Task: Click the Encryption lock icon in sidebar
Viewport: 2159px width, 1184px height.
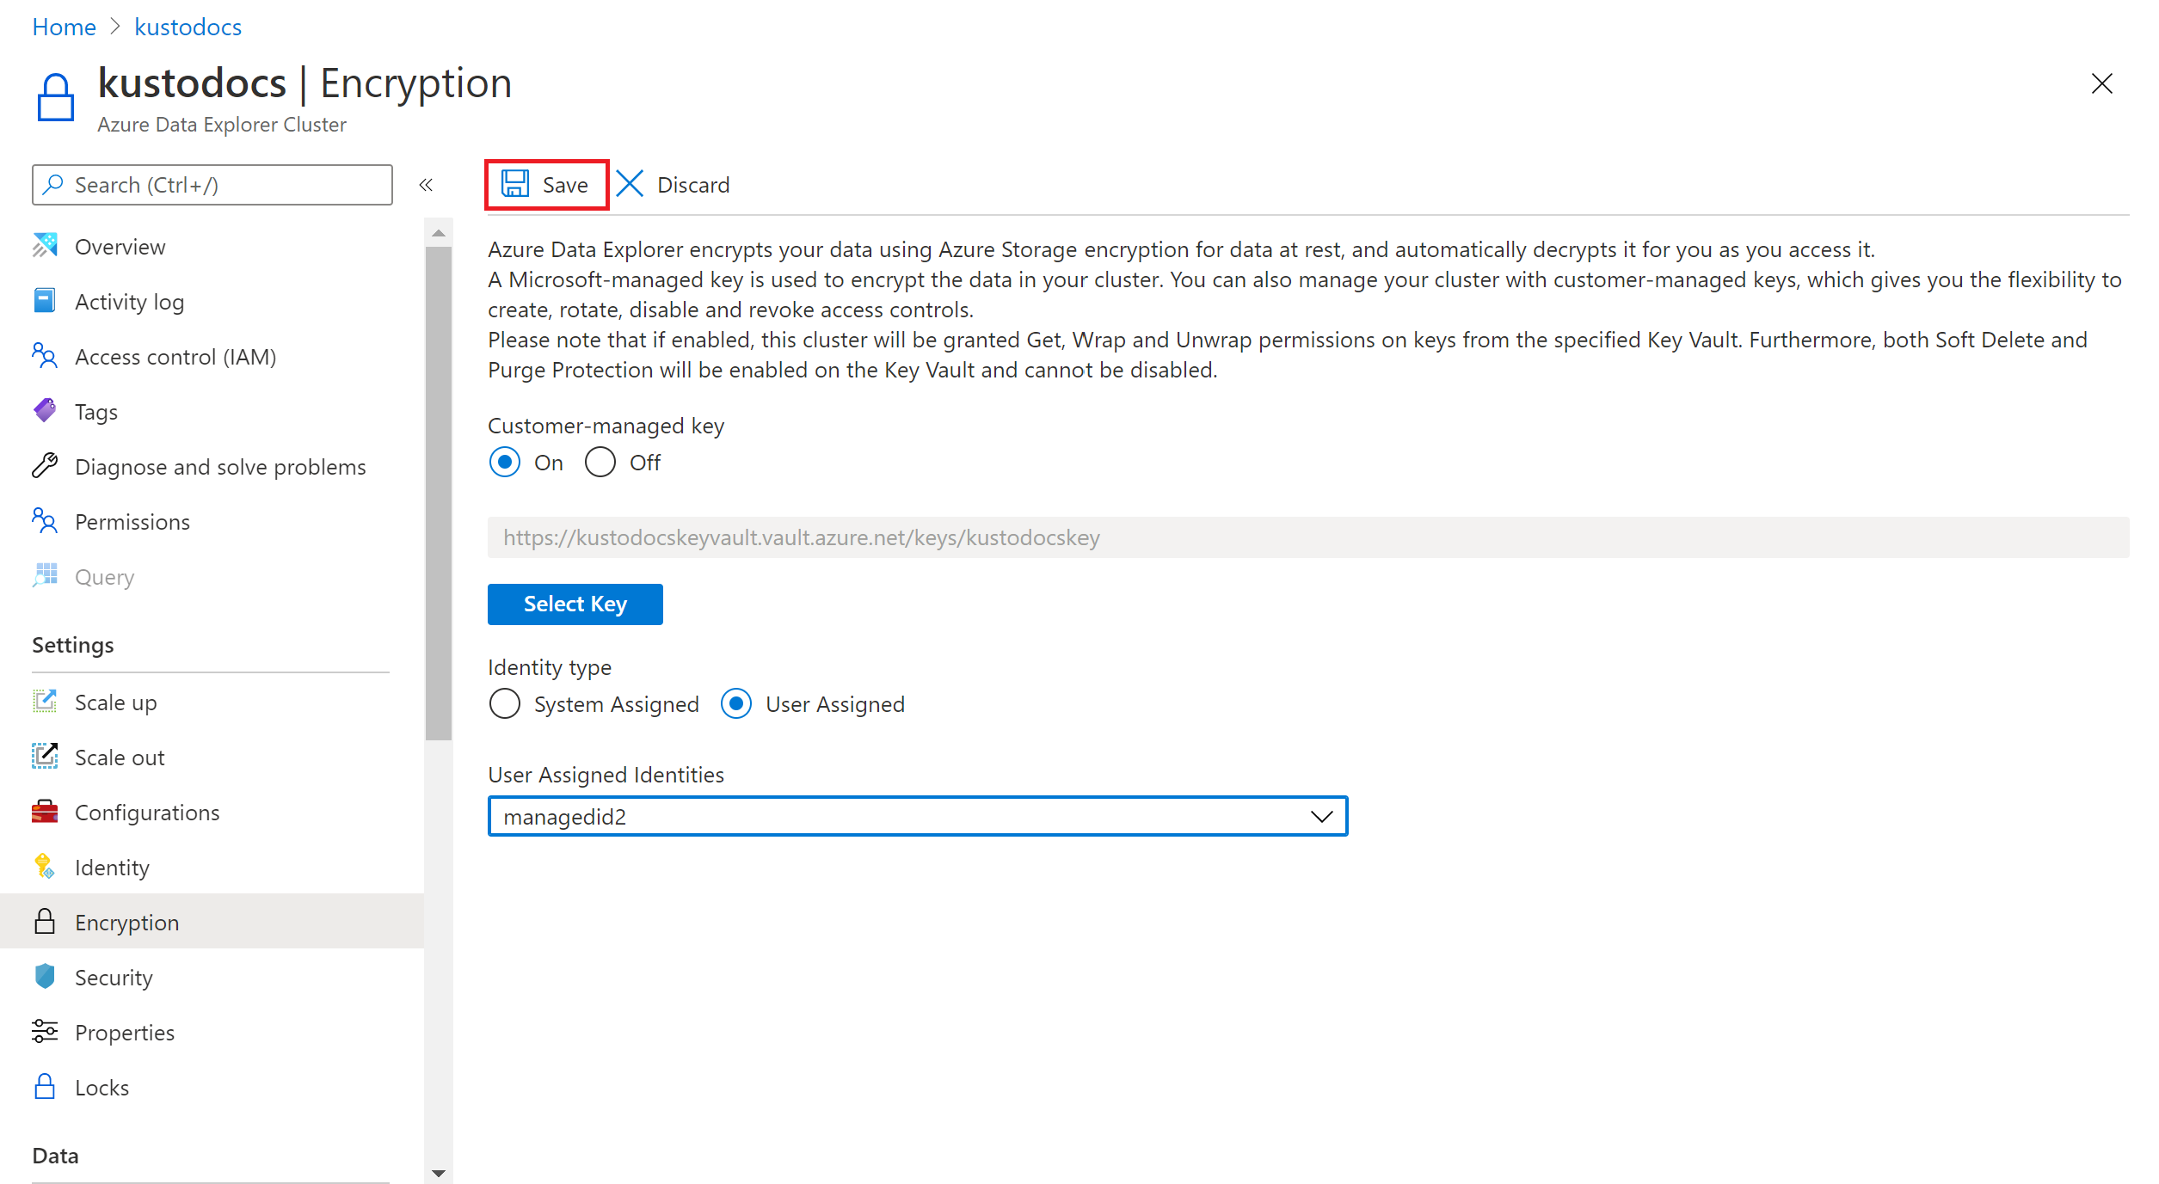Action: tap(46, 922)
